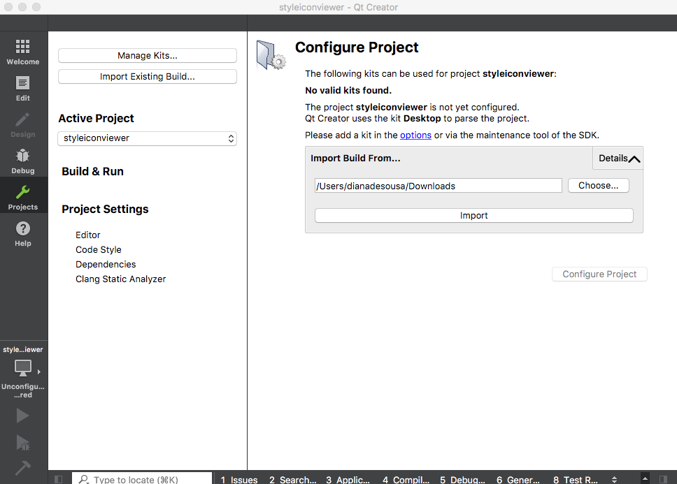Click the Build hammer icon
Image resolution: width=677 pixels, height=484 pixels.
[23, 467]
